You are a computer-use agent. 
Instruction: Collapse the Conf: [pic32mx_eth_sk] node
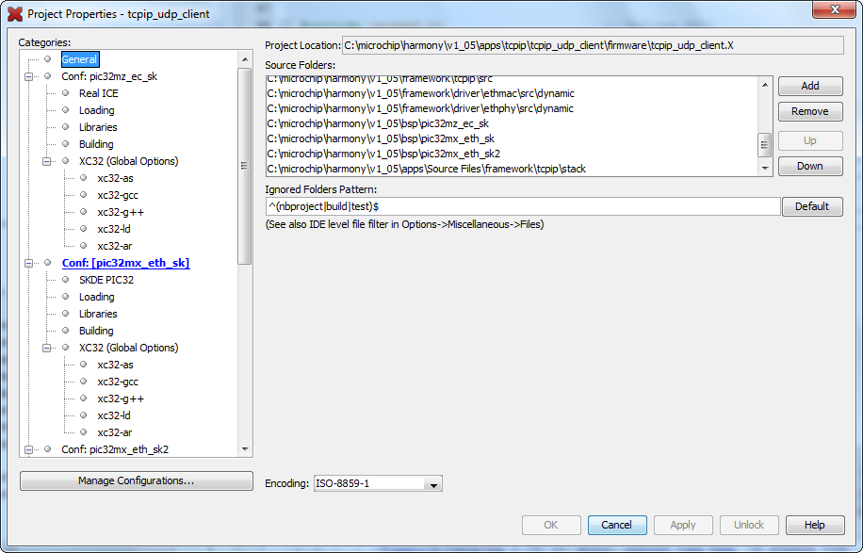[28, 263]
